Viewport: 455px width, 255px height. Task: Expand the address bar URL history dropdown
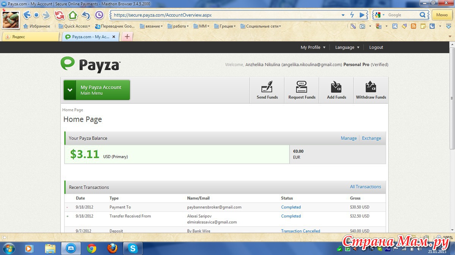343,15
